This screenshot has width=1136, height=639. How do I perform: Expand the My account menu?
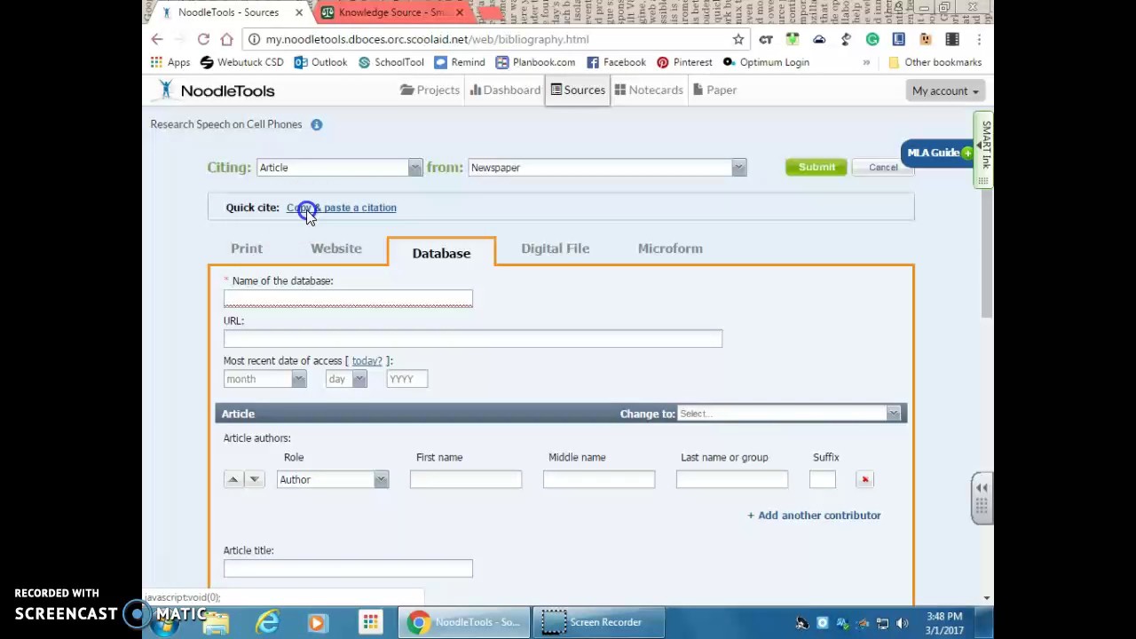click(945, 91)
